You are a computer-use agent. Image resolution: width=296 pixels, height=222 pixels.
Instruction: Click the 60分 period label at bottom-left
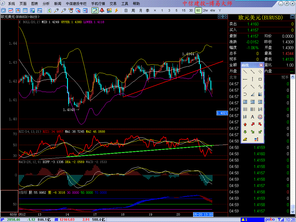[13, 214]
